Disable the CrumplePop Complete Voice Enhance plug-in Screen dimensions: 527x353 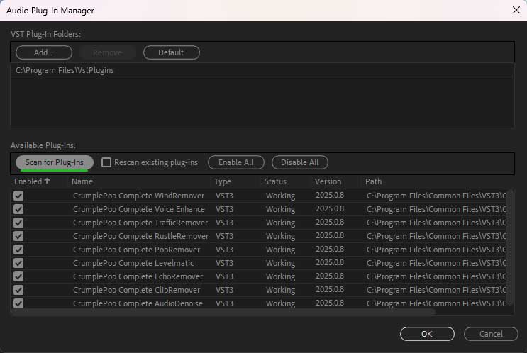[x=18, y=209]
